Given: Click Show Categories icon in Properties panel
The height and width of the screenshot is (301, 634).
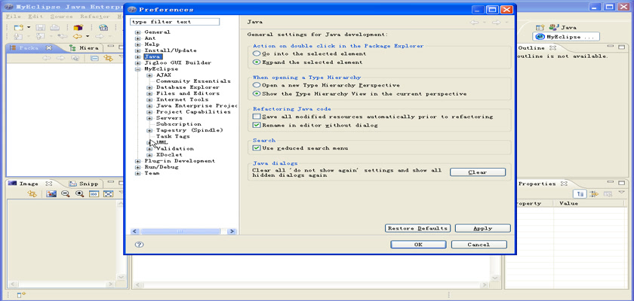Looking at the screenshot, I should click(580, 194).
